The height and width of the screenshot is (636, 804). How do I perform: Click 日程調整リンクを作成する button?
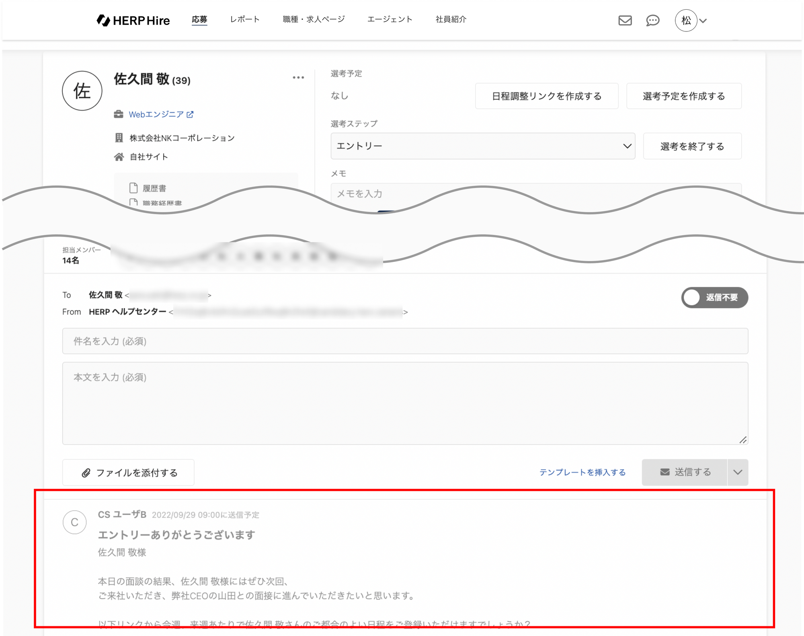tap(546, 96)
